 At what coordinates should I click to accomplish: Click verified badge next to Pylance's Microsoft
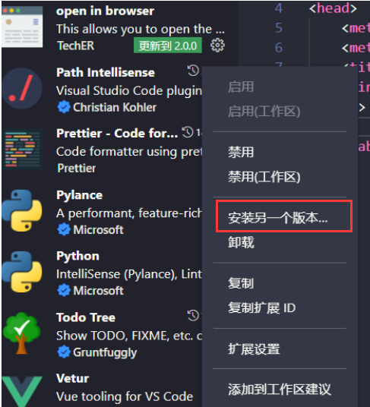(64, 230)
